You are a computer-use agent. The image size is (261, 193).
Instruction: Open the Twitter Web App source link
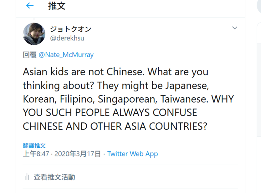click(132, 153)
